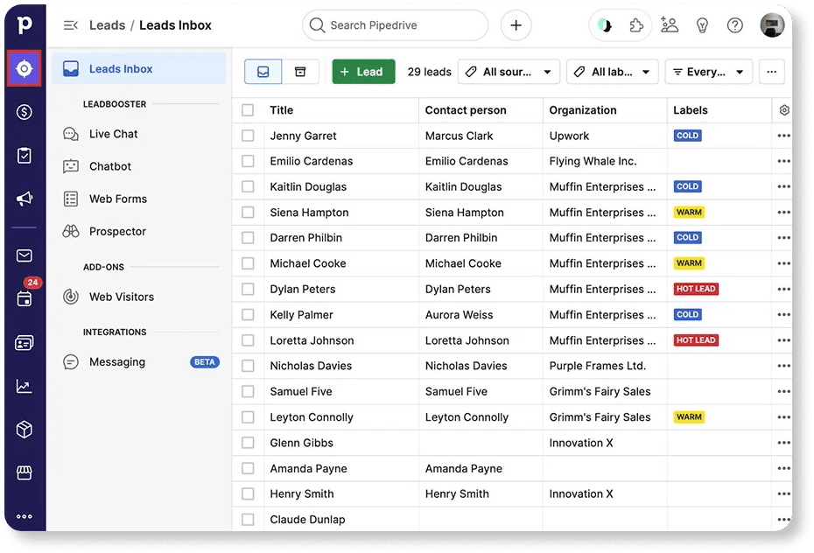Screen dimensions: 814x553
Task: Click the WARM label for Siena Hampton
Action: pos(689,212)
